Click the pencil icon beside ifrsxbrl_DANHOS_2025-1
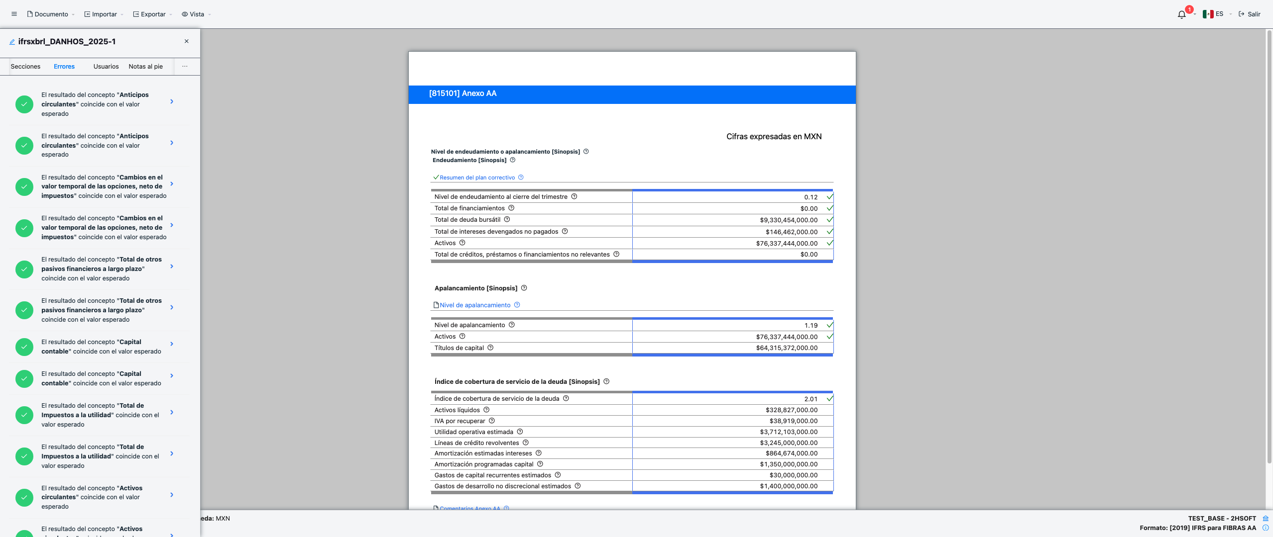The width and height of the screenshot is (1273, 537). coord(11,42)
